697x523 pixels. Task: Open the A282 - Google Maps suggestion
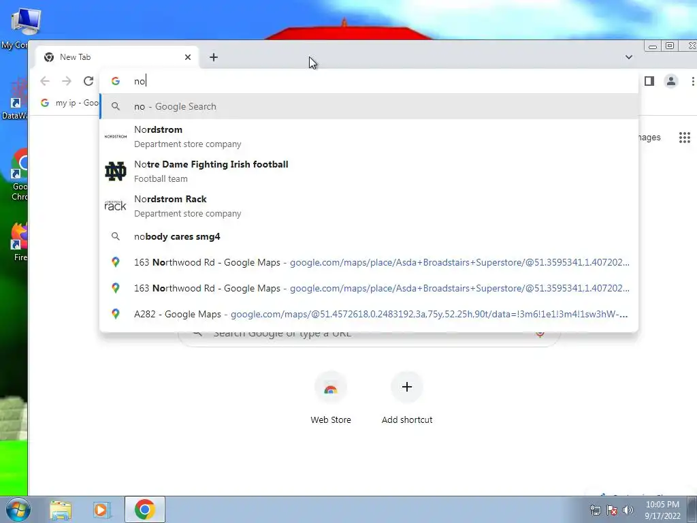point(369,314)
